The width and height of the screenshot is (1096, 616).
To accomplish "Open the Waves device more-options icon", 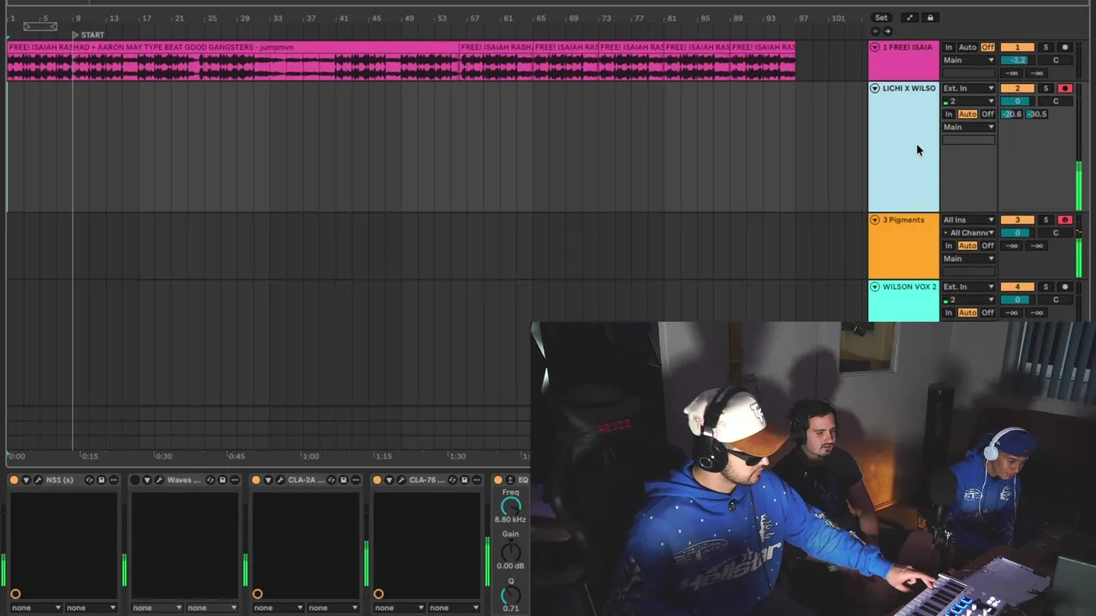I will click(x=235, y=480).
